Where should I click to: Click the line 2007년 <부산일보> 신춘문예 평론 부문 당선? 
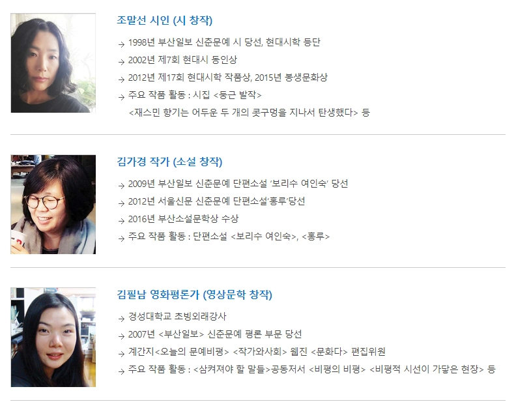pos(215,334)
